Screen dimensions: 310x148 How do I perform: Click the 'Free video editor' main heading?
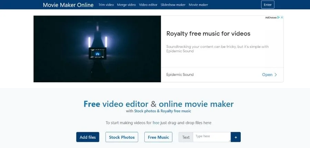pos(158,104)
